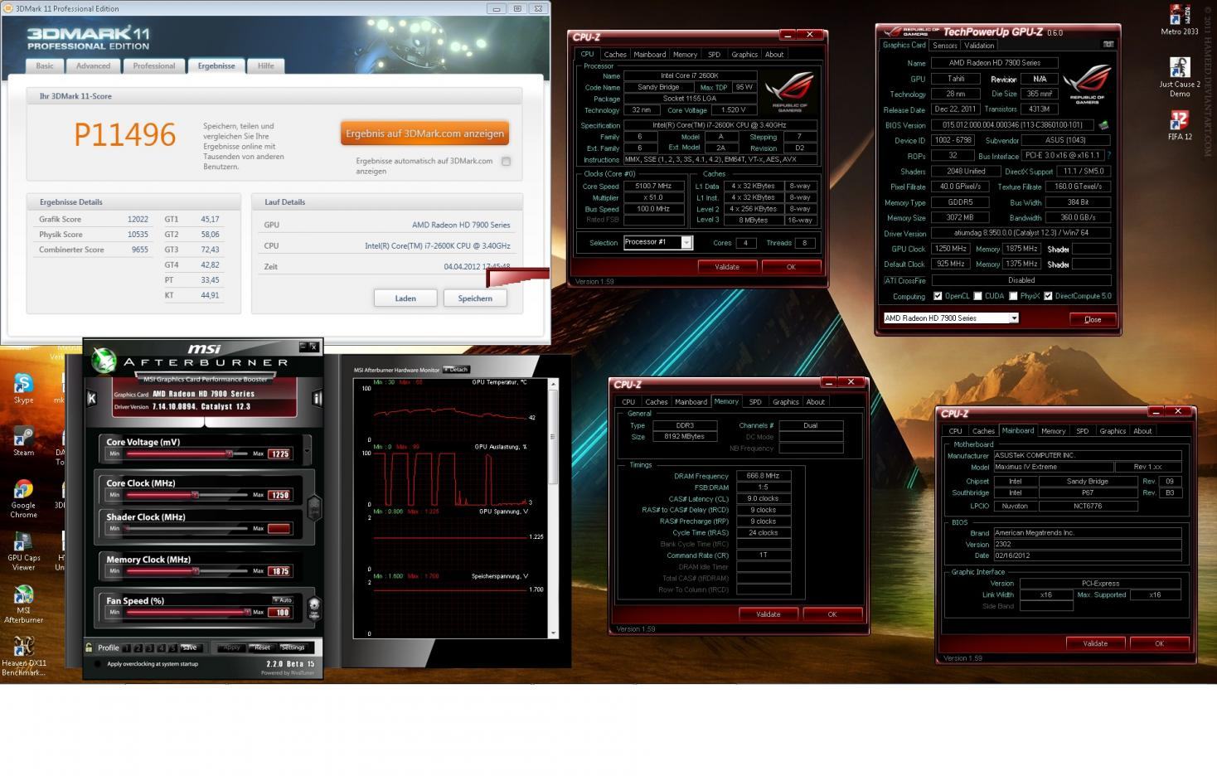Screen dimensions: 1217x776
Task: Open GPU Caps Viewer shortcut
Action: [x=23, y=550]
